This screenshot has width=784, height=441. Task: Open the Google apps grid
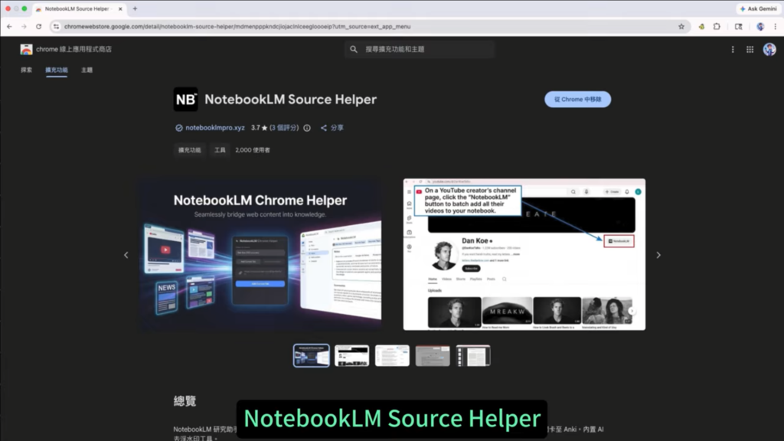pos(750,49)
